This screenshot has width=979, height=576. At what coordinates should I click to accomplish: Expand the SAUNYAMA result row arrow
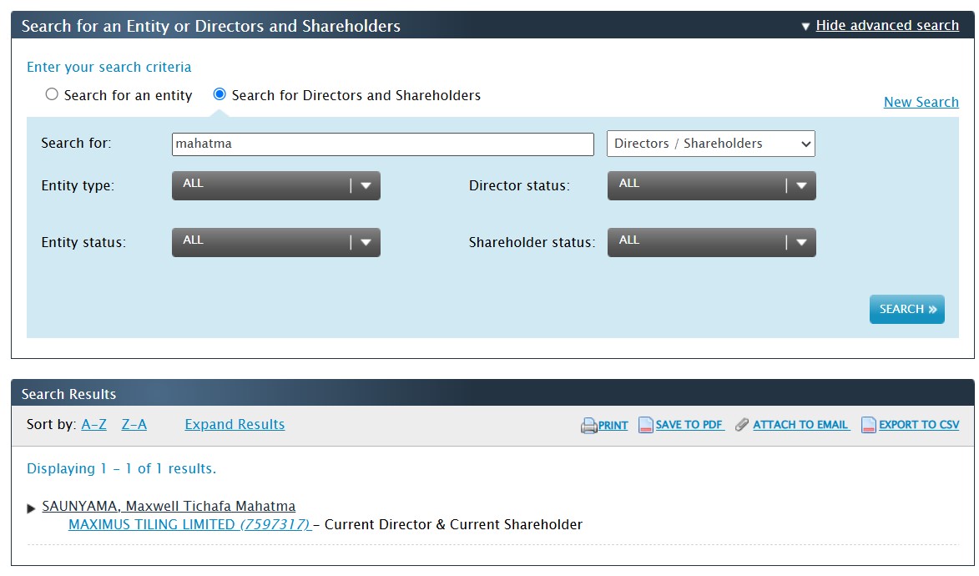pyautogui.click(x=31, y=508)
